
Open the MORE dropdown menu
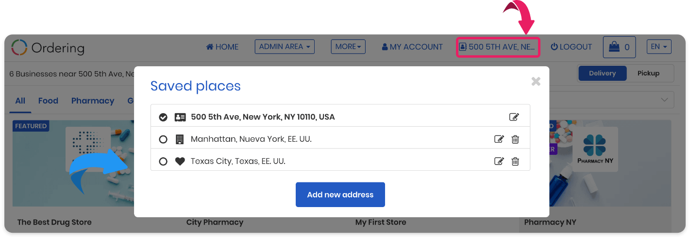point(348,46)
